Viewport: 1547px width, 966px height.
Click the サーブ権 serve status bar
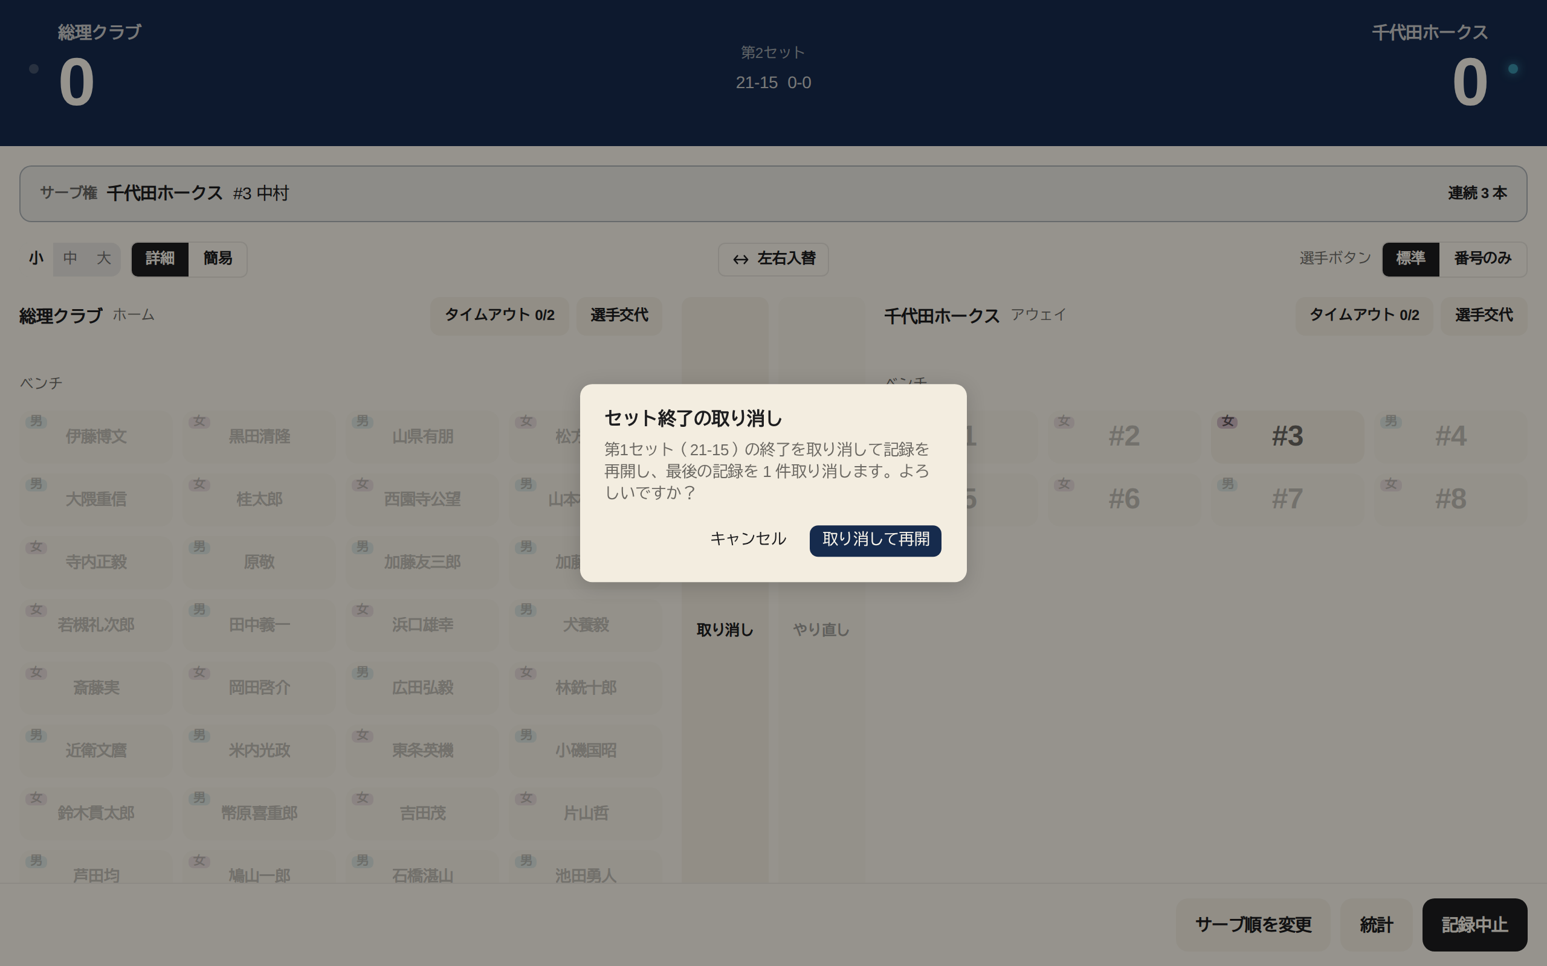click(773, 194)
